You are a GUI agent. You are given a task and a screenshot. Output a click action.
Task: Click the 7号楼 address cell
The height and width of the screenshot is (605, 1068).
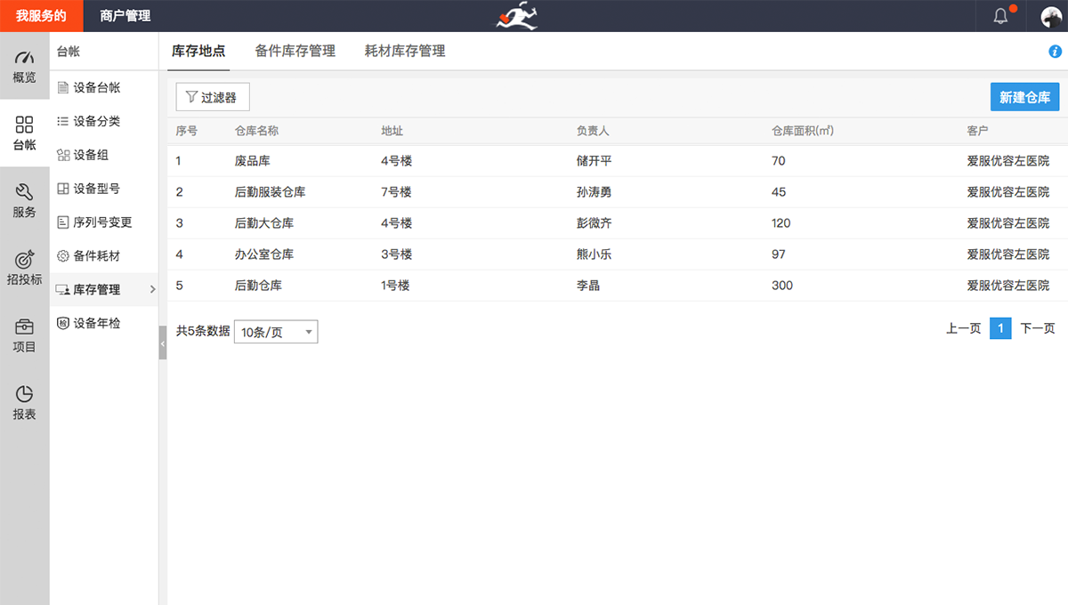coord(397,192)
